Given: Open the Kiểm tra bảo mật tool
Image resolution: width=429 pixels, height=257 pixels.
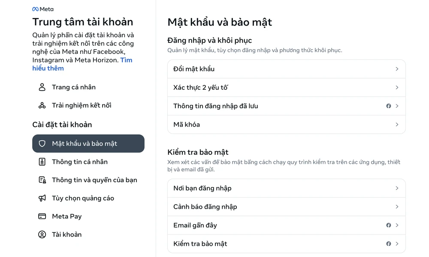Looking at the screenshot, I should point(286,243).
